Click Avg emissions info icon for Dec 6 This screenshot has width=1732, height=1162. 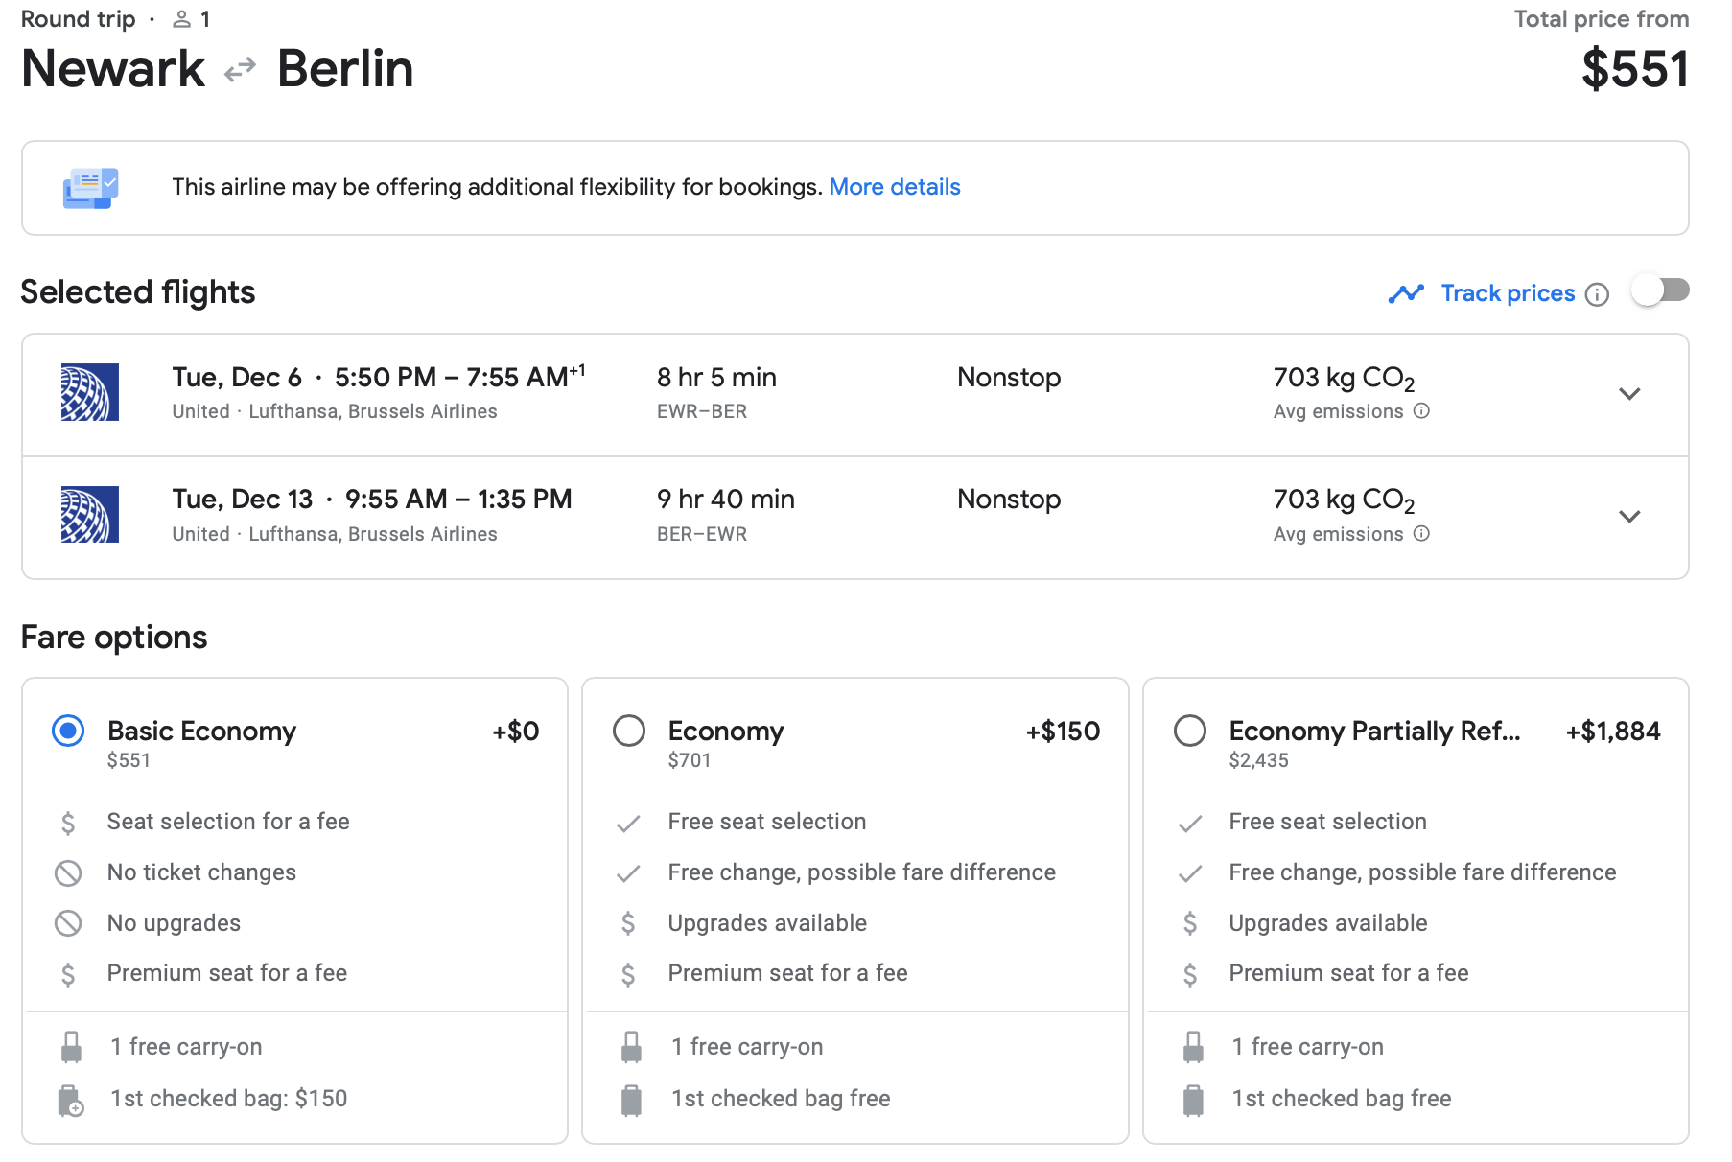coord(1422,411)
